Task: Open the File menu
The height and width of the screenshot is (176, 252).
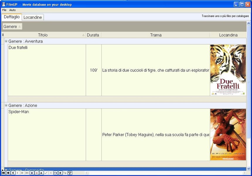Action: pyautogui.click(x=4, y=10)
